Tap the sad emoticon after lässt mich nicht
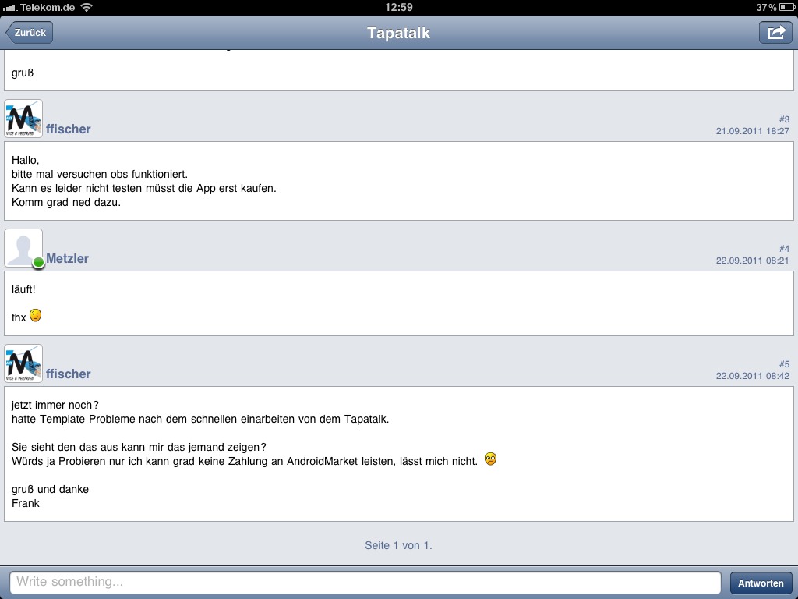Viewport: 798px width, 599px height. (490, 459)
